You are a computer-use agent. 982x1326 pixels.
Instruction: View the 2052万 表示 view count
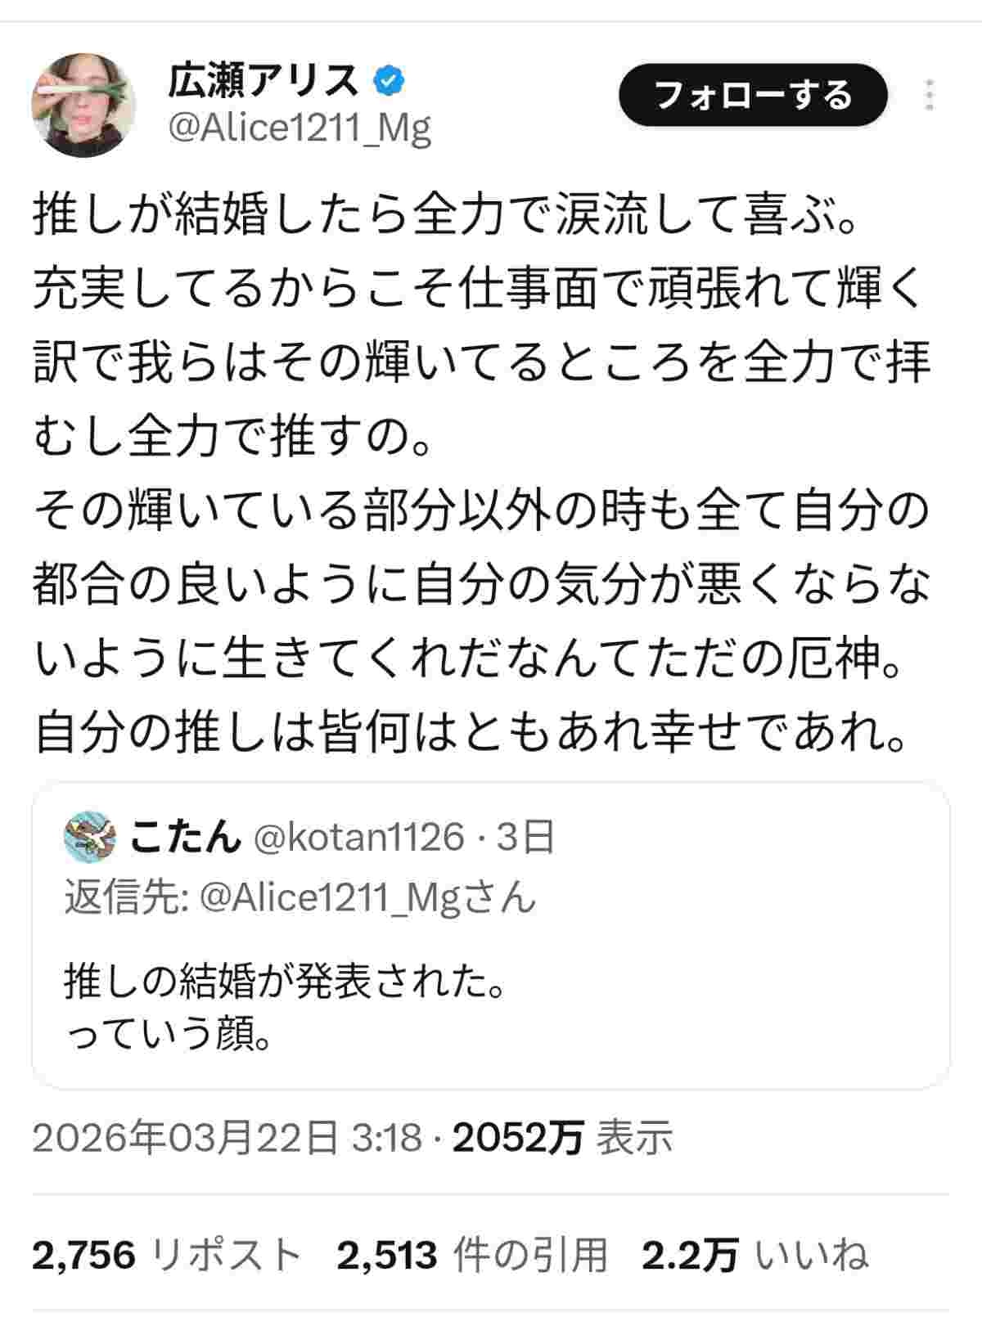(x=563, y=1138)
